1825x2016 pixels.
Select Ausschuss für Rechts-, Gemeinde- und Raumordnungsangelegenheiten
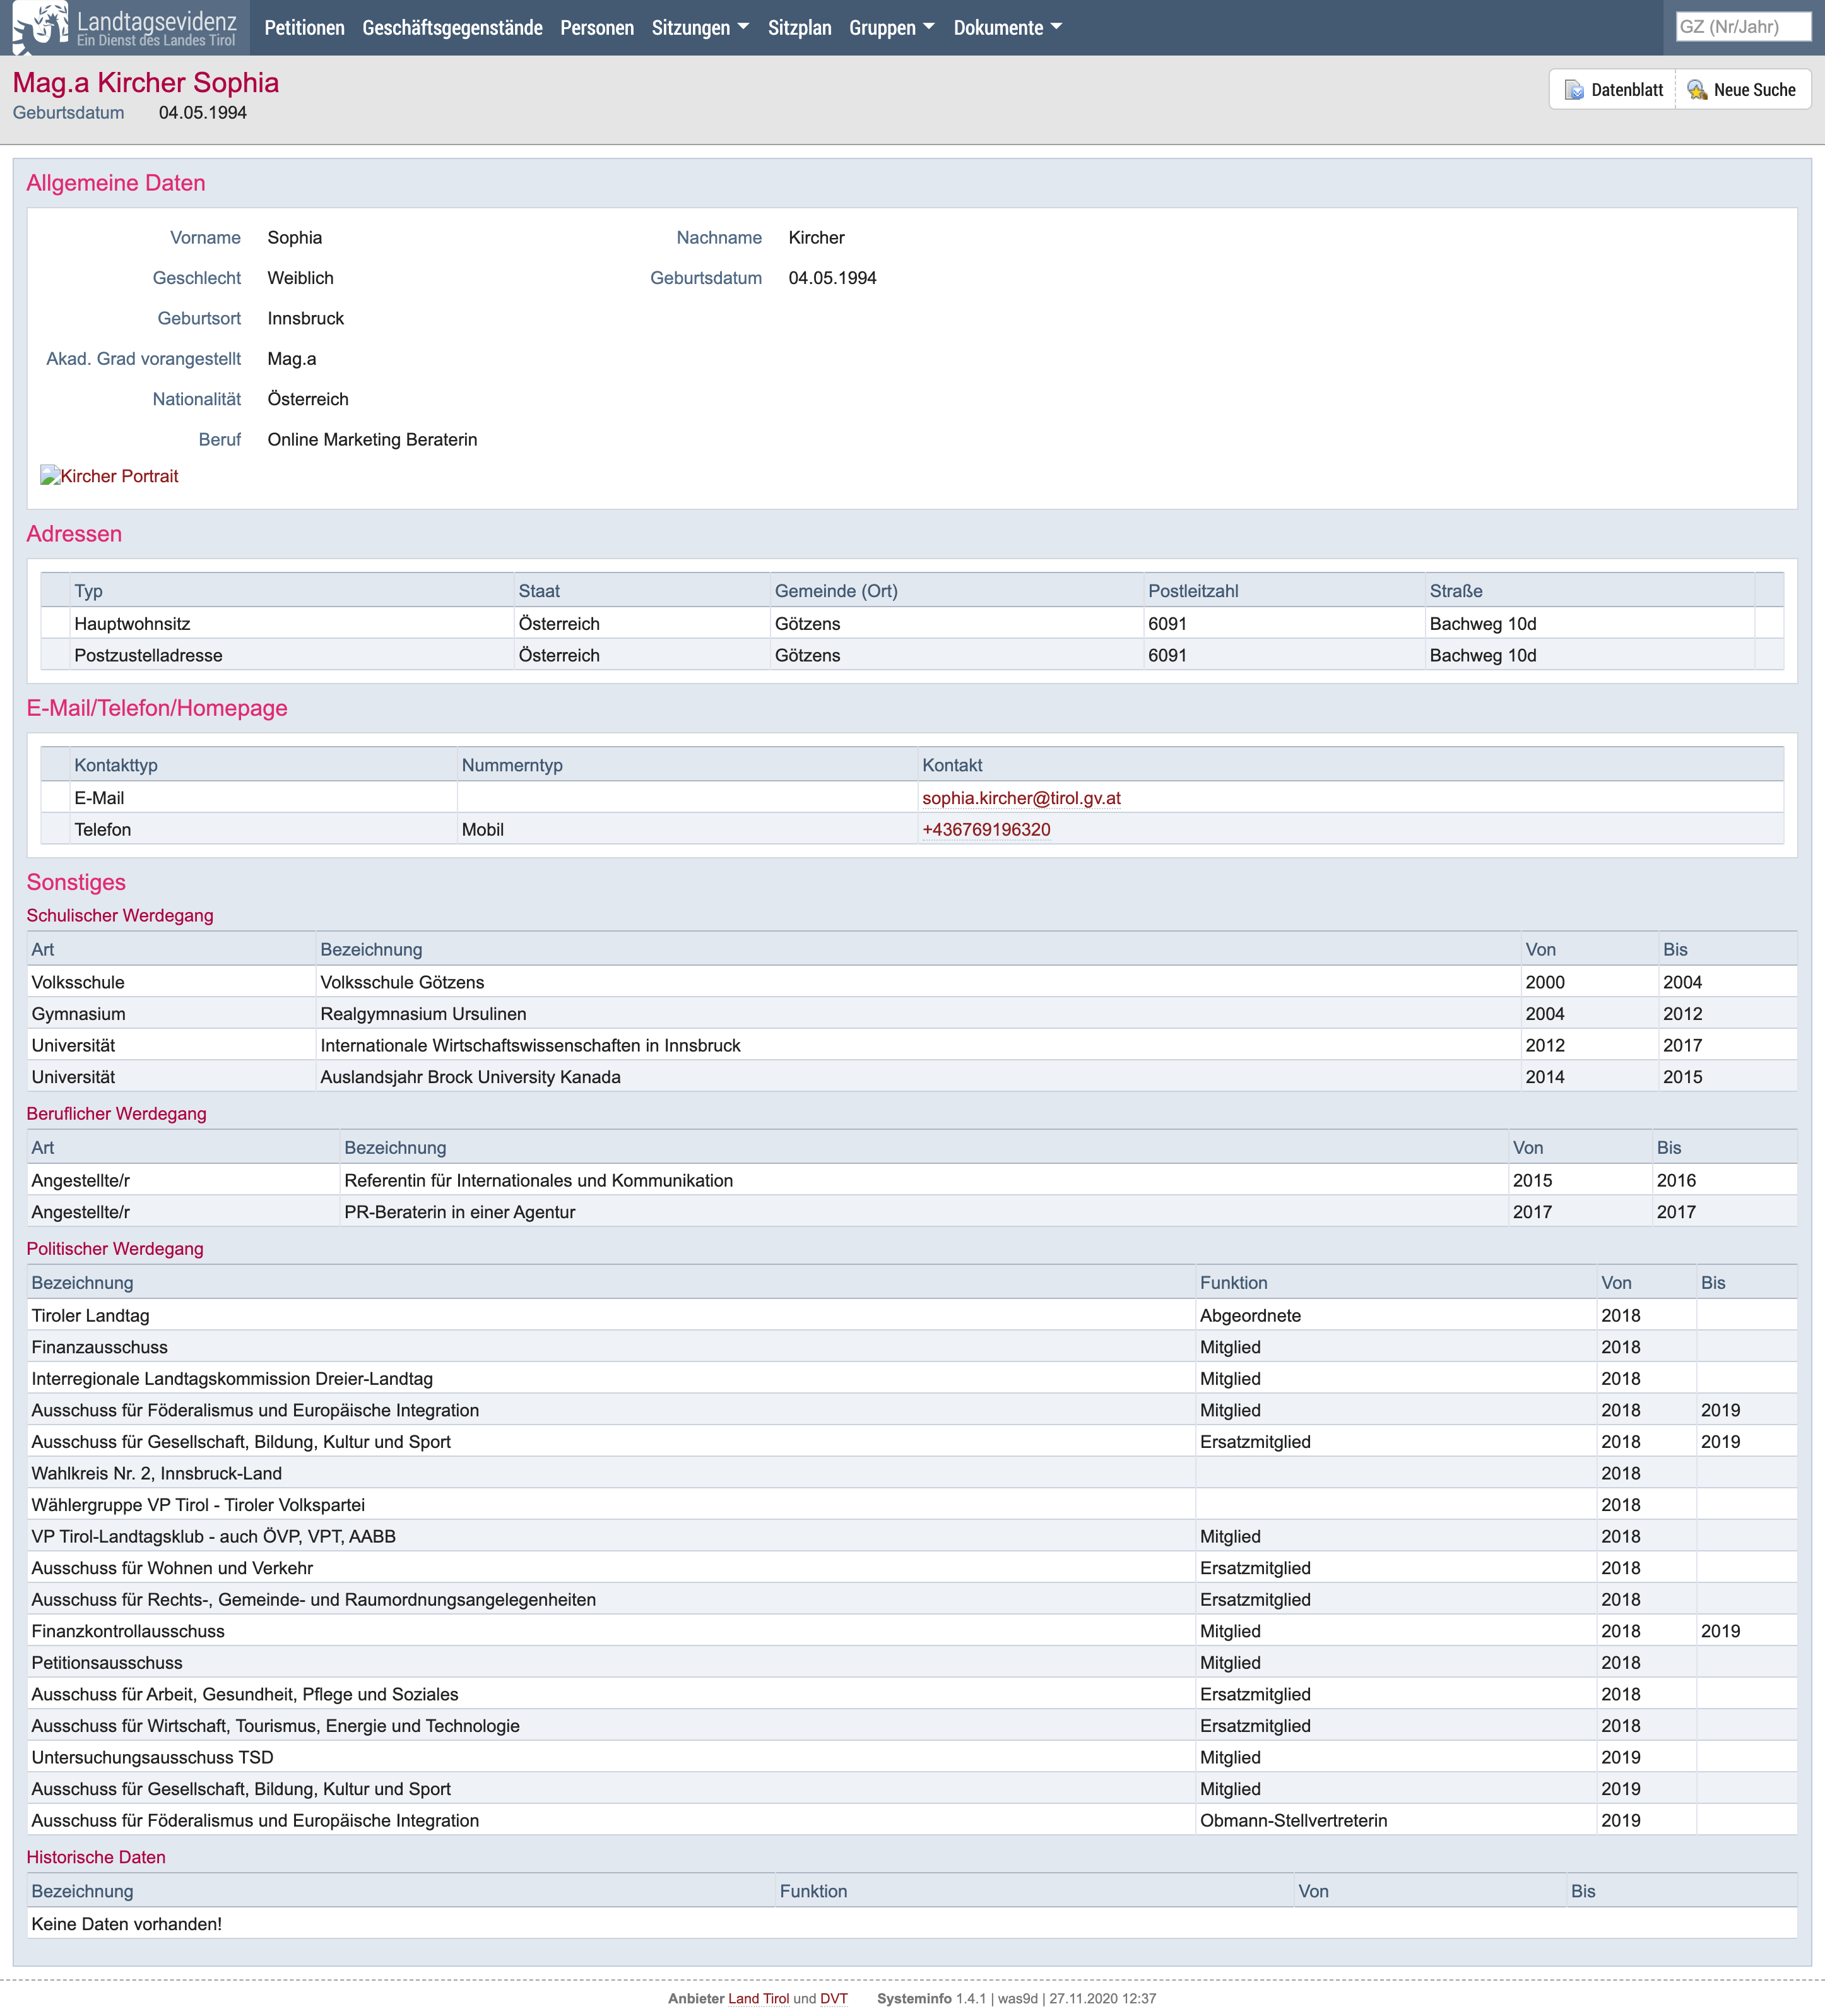click(x=912, y=1599)
